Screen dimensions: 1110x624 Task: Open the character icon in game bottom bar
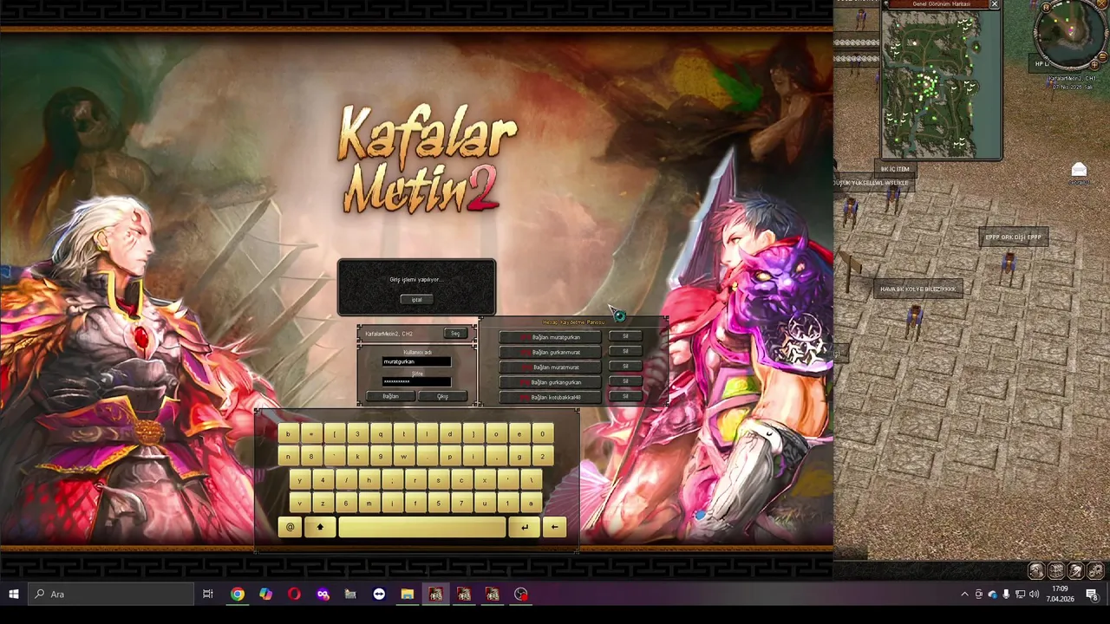[x=1036, y=570]
